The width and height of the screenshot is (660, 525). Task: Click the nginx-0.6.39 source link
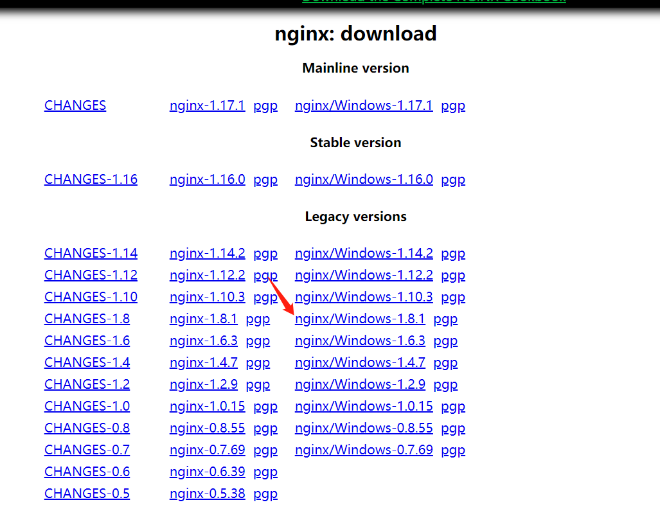point(207,472)
